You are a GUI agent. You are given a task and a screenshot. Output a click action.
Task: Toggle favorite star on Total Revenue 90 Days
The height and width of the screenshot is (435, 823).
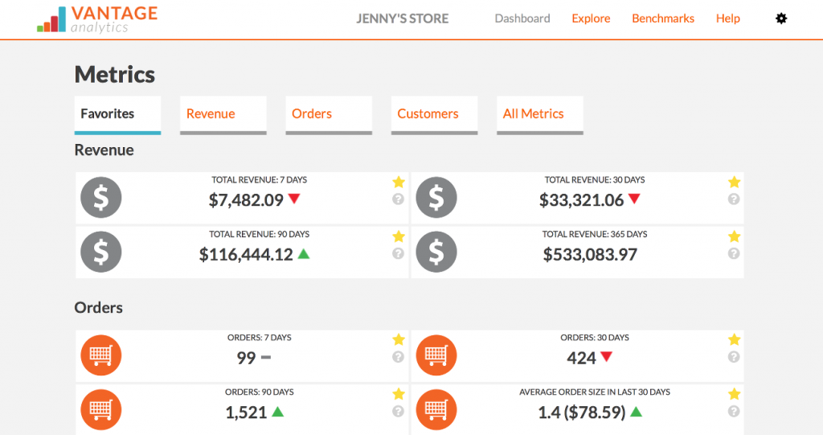coord(398,236)
